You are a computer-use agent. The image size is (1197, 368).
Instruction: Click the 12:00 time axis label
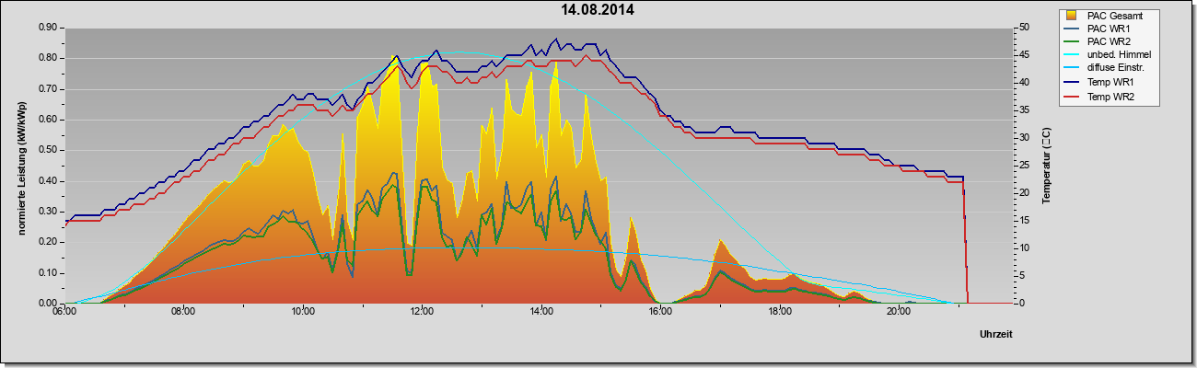point(422,313)
